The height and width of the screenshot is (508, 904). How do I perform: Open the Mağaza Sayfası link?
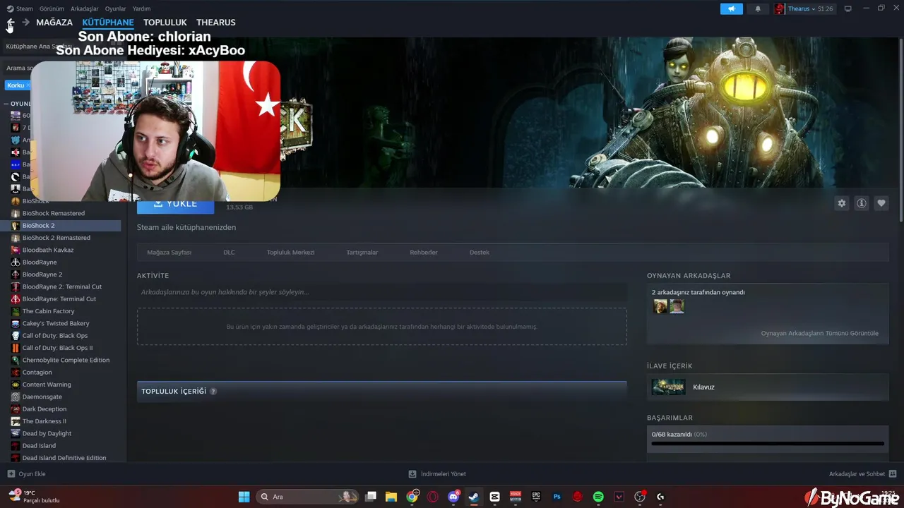click(169, 253)
